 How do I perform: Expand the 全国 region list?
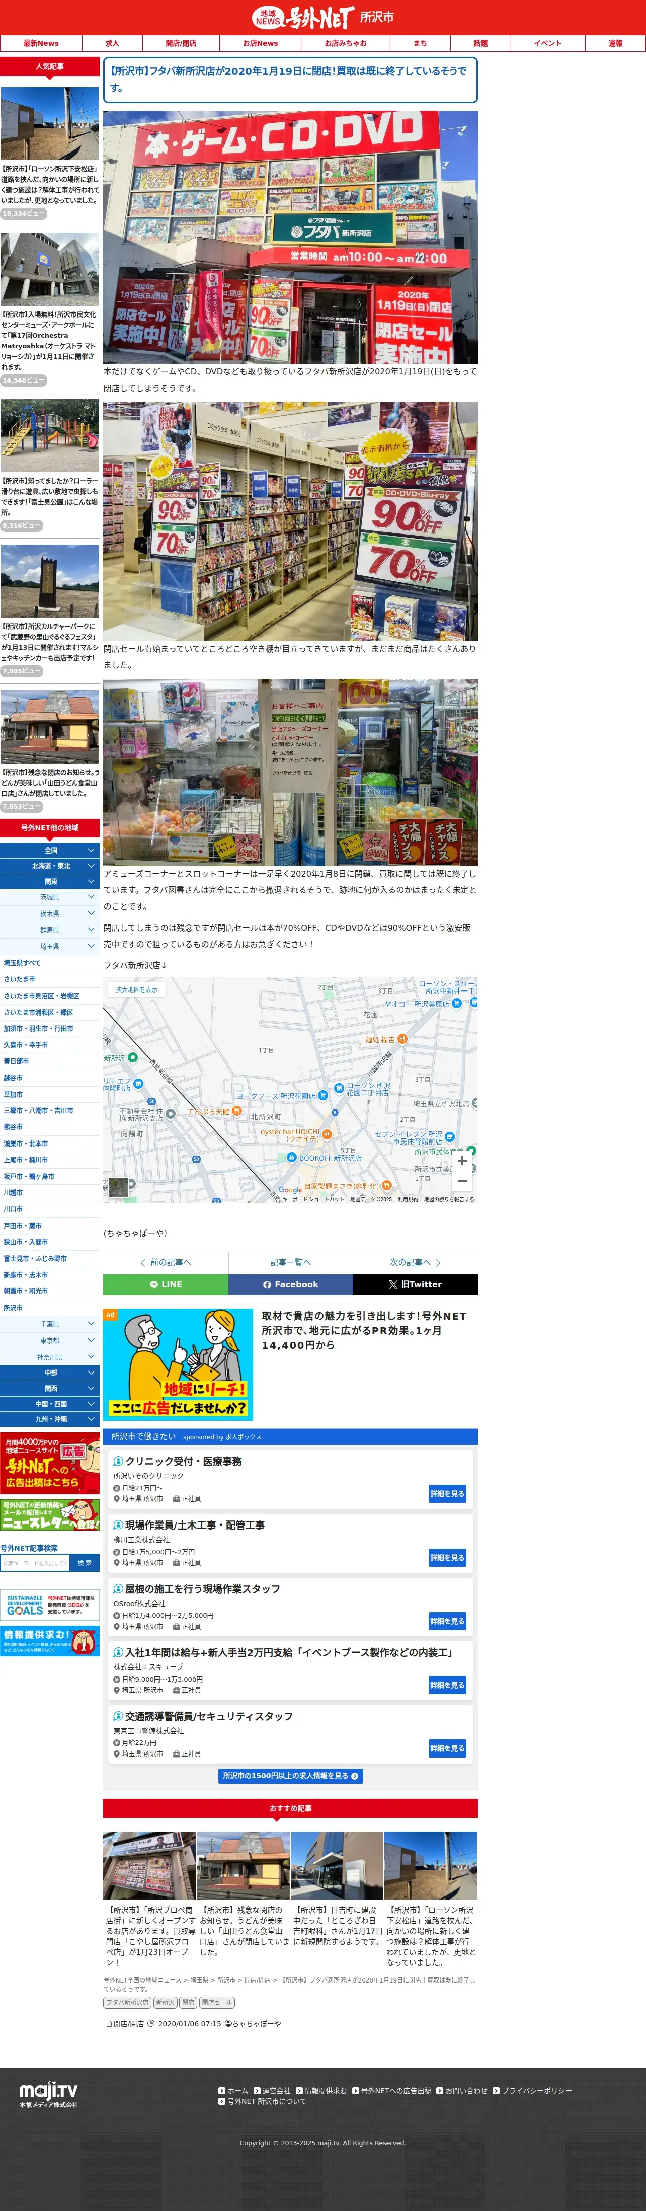(x=50, y=851)
